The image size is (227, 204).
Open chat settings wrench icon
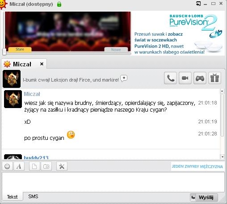(62, 166)
